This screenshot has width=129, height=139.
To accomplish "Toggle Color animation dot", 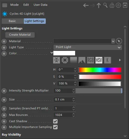I will [x=4, y=54].
